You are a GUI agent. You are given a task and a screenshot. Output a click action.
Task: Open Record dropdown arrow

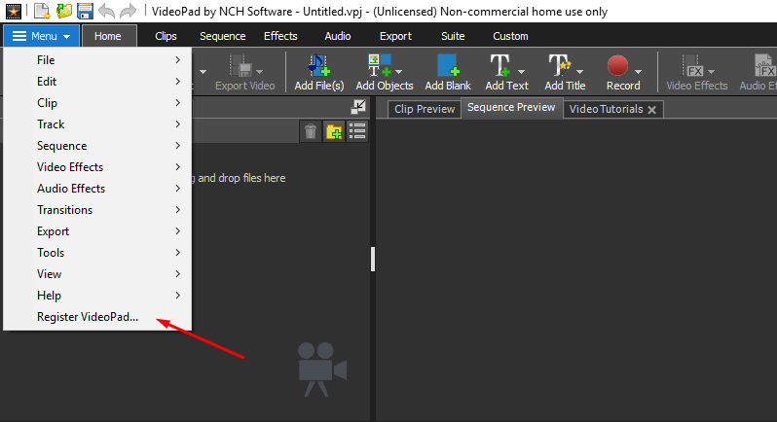point(639,72)
